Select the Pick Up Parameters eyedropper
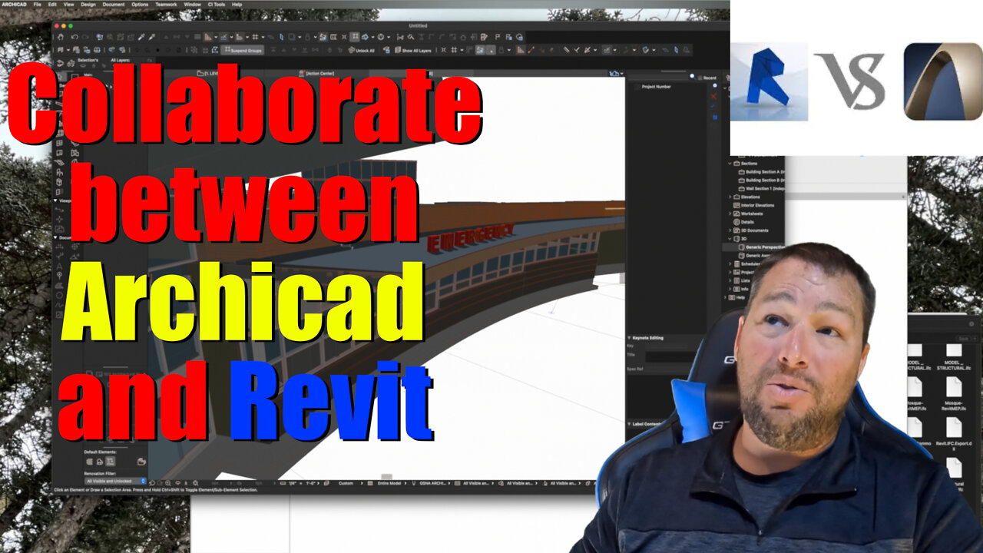 click(141, 37)
